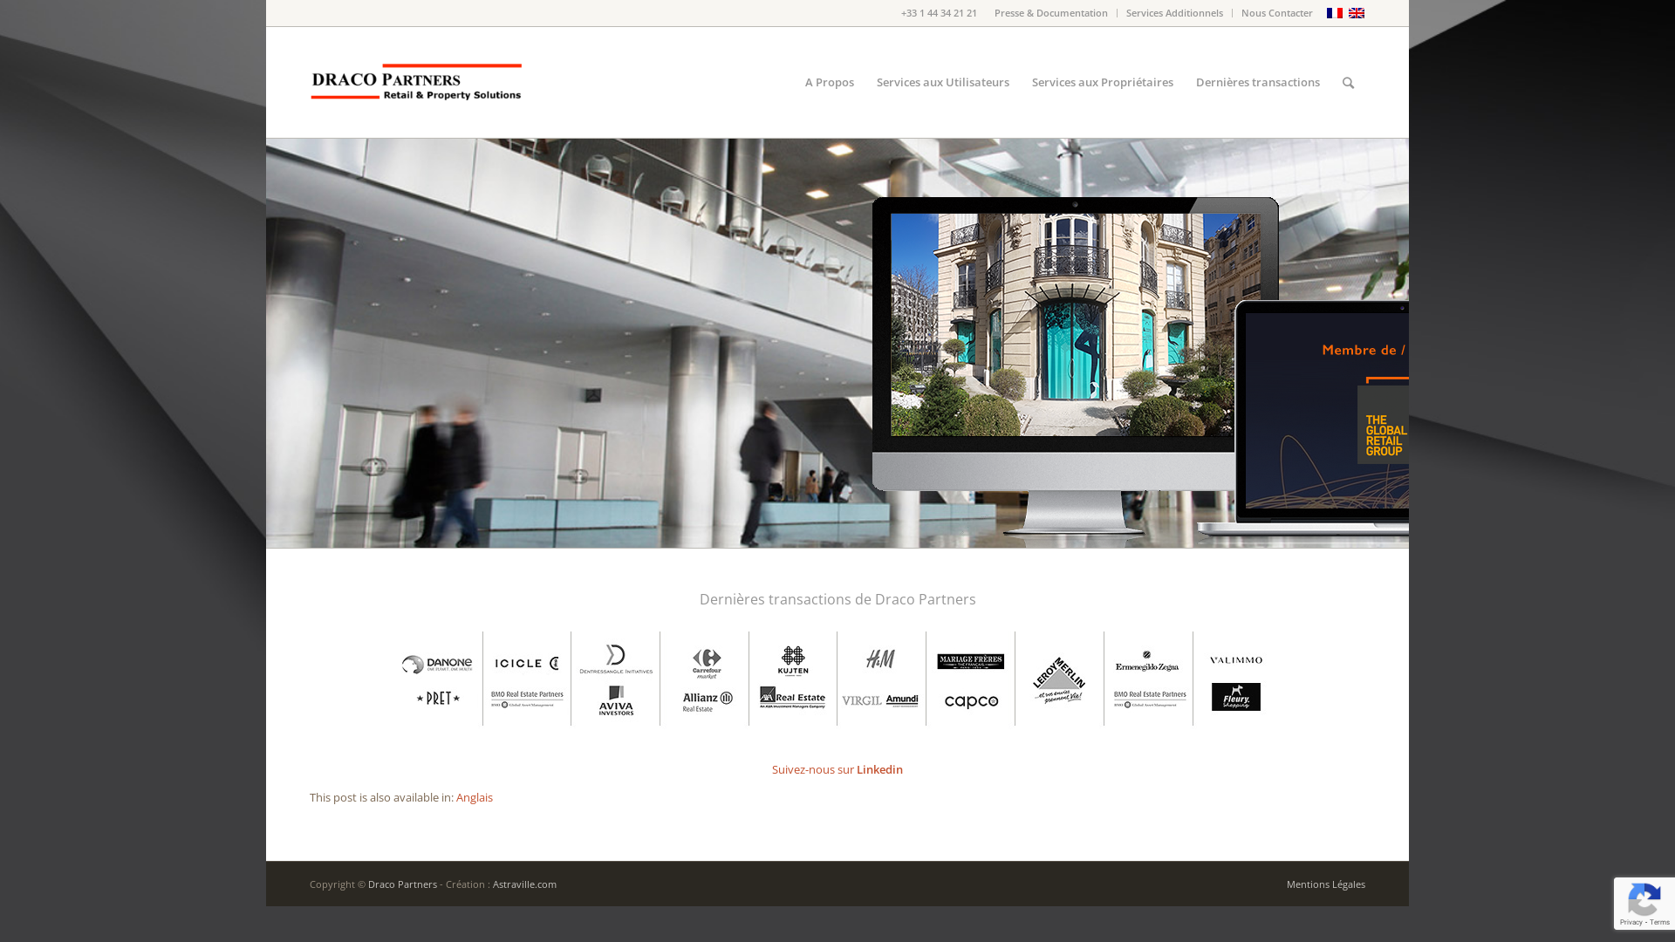
Task: Click the Kujten logo
Action: pos(793,661)
